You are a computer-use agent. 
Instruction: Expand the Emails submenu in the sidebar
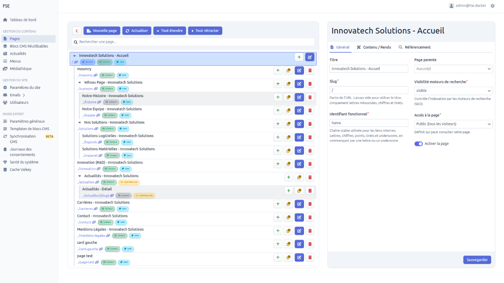coord(24,95)
